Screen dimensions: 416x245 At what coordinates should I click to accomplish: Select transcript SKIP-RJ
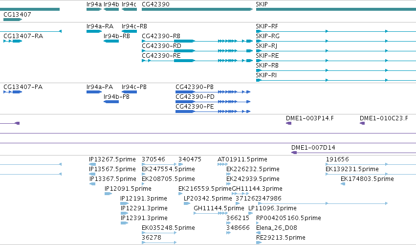click(x=336, y=51)
